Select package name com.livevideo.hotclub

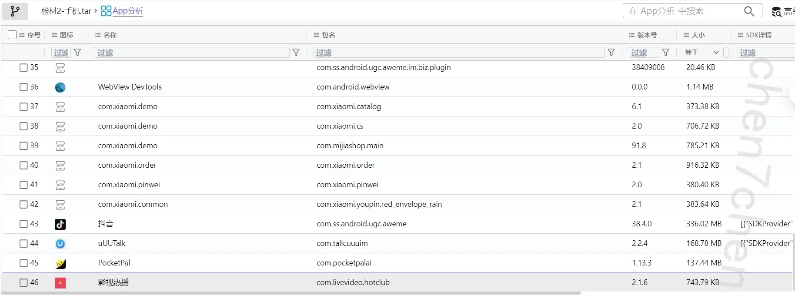tap(353, 282)
